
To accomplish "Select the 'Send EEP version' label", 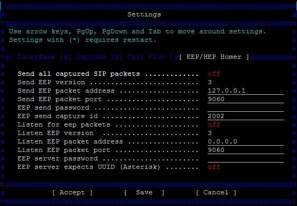I will pos(51,82).
